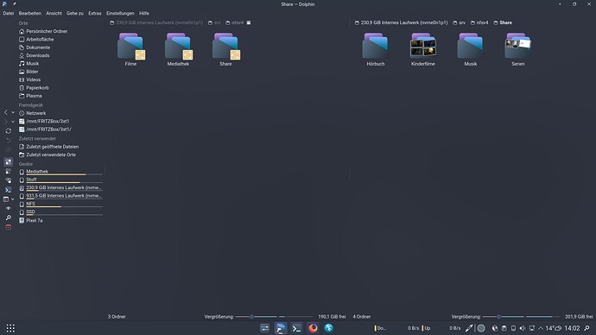Open the Ansicht menu

54,13
